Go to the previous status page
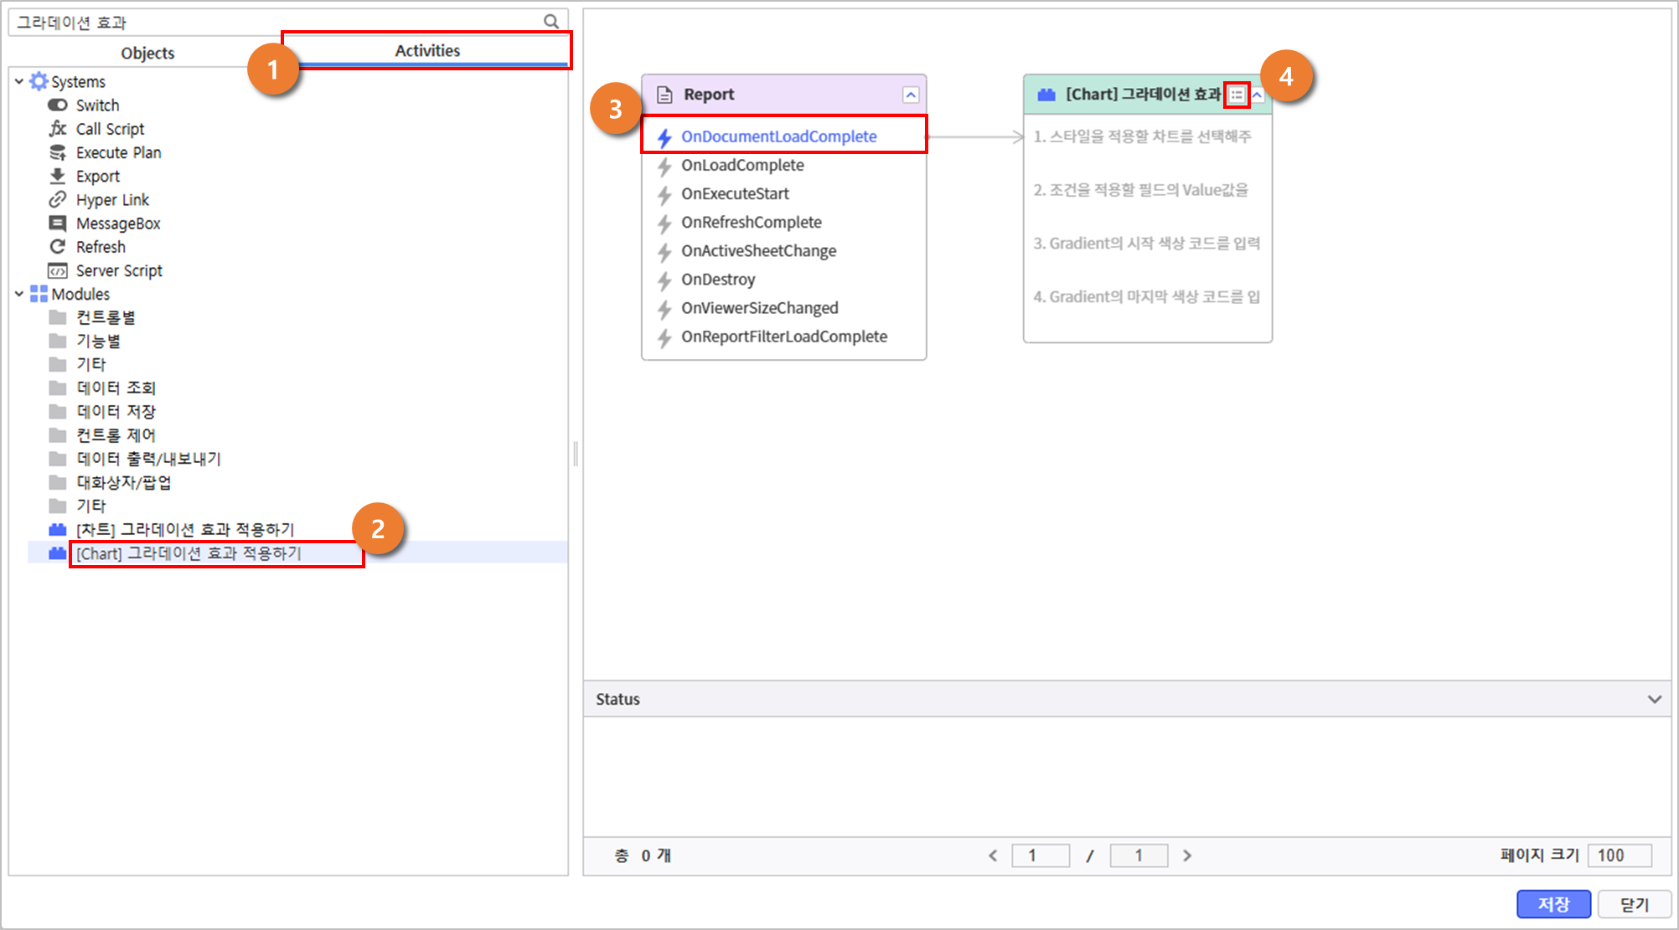 point(994,855)
